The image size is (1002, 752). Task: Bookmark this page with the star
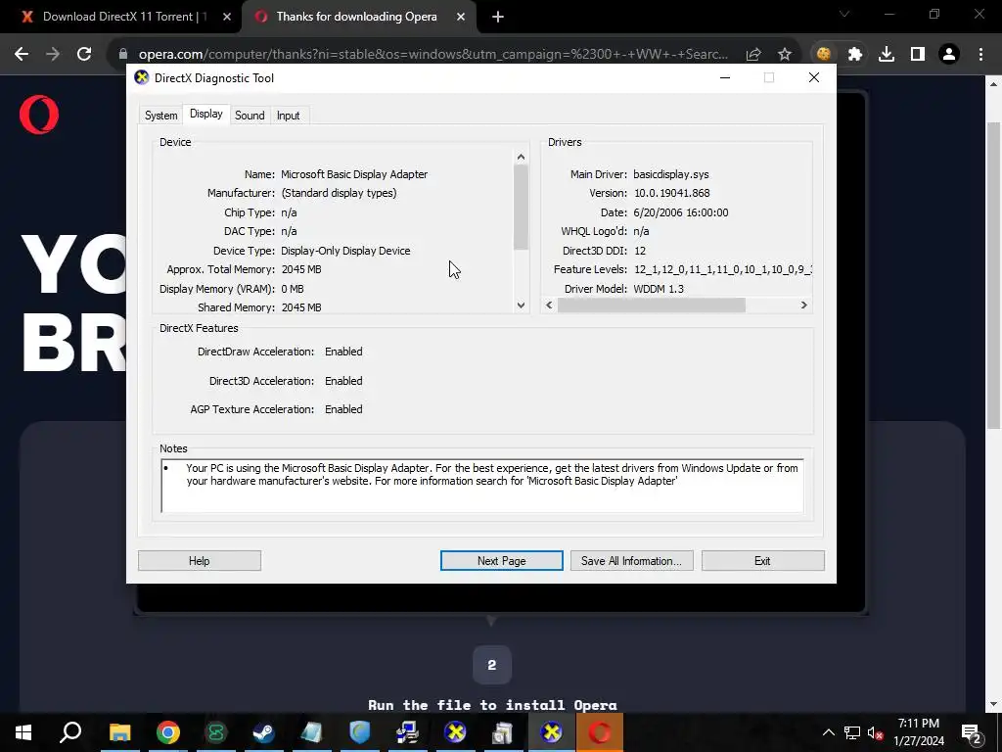tap(785, 55)
